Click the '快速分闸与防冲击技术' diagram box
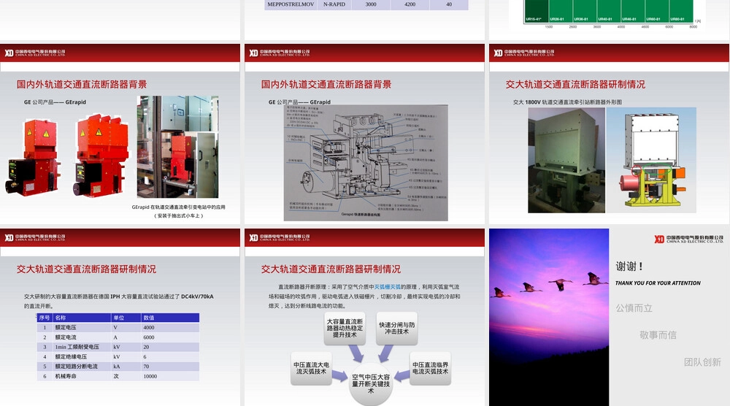 pyautogui.click(x=396, y=329)
